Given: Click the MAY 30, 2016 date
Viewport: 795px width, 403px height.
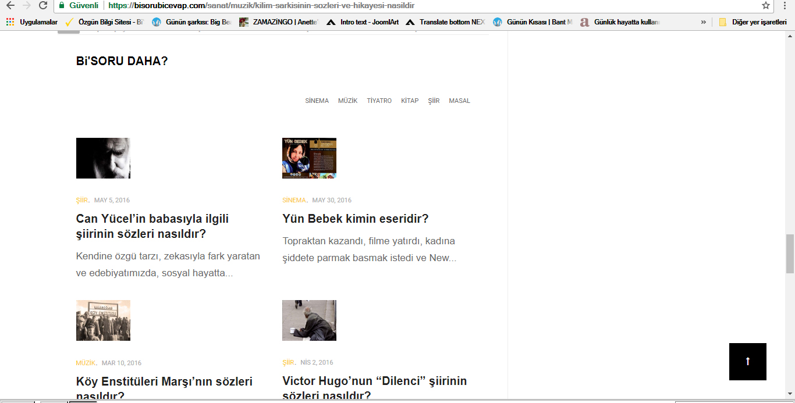Looking at the screenshot, I should pyautogui.click(x=332, y=200).
